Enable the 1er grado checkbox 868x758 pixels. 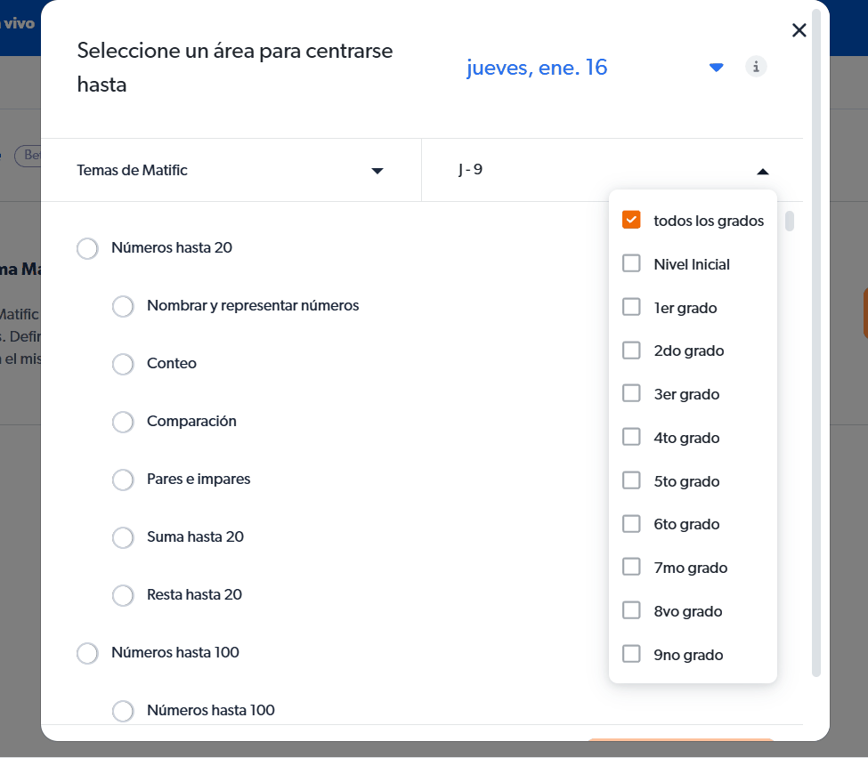point(631,307)
